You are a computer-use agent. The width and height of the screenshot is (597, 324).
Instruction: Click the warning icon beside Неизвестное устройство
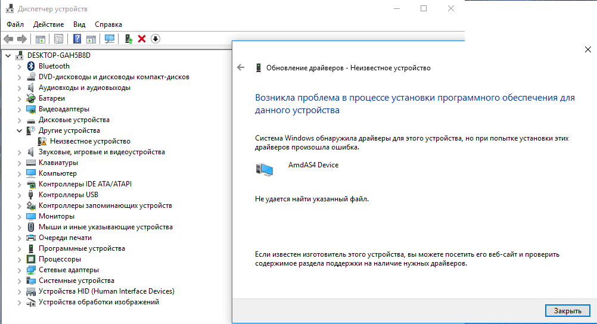tap(42, 141)
